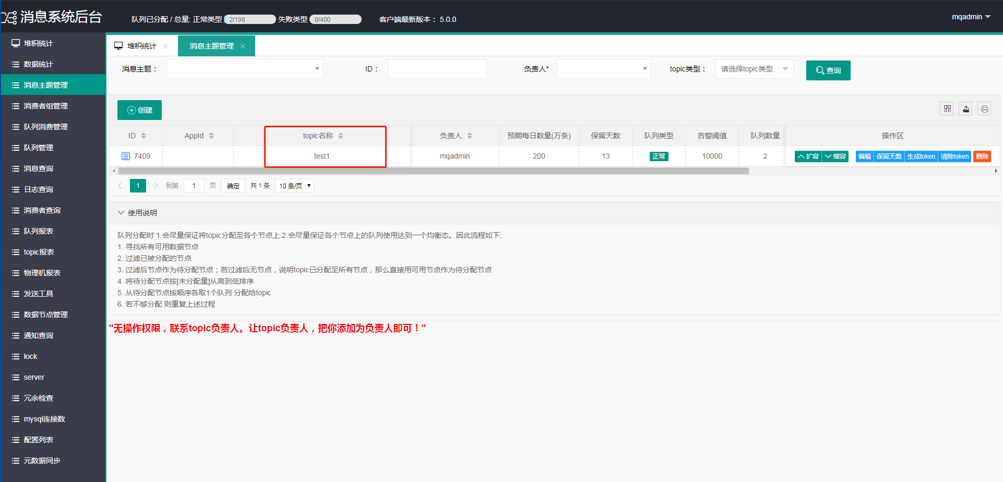Open 冗余检查 in the sidebar
Viewport: 1003px width, 482px height.
[53, 398]
